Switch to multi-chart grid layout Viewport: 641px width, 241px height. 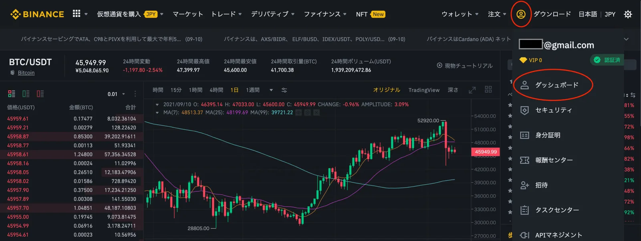pos(488,90)
